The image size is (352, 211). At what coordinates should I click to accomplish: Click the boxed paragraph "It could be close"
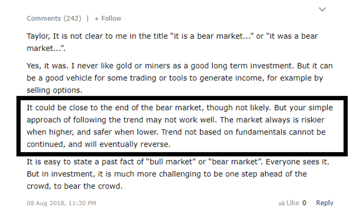point(180,126)
